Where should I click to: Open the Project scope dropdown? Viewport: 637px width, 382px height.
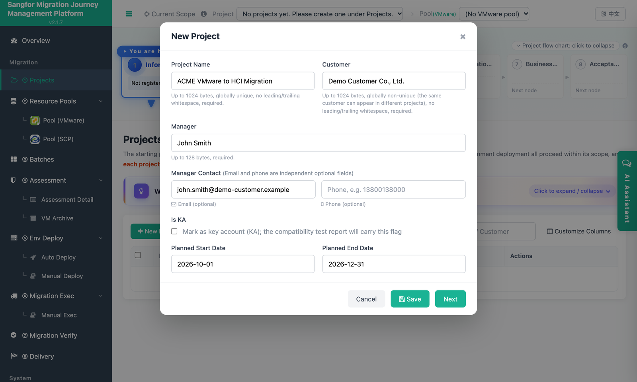tap(320, 14)
